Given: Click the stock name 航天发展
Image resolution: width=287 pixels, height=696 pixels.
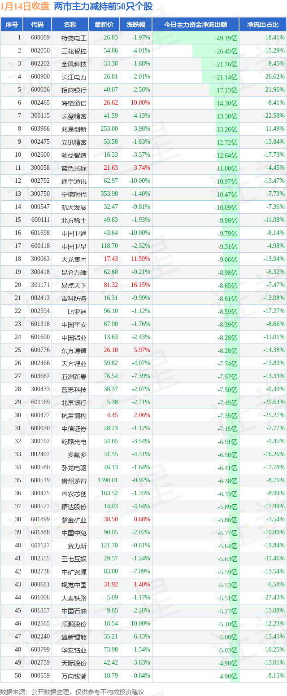Looking at the screenshot, I should coord(74,207).
